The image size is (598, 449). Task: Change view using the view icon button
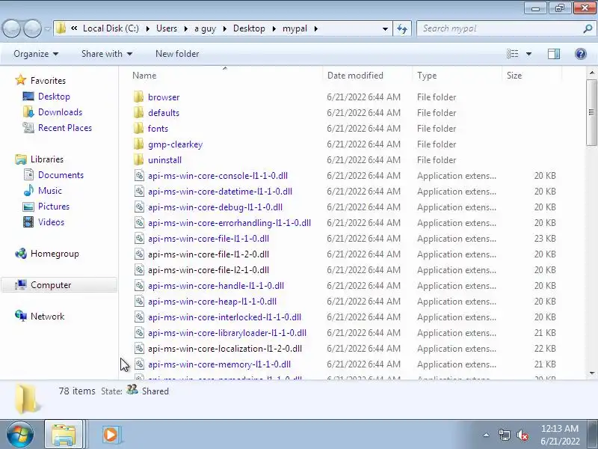coord(512,54)
